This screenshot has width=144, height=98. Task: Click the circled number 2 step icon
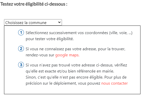(21, 49)
